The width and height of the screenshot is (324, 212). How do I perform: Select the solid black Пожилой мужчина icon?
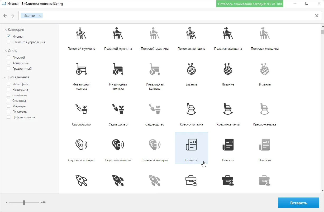118,33
